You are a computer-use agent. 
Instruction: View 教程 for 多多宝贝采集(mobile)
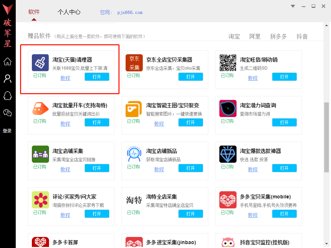253,215
